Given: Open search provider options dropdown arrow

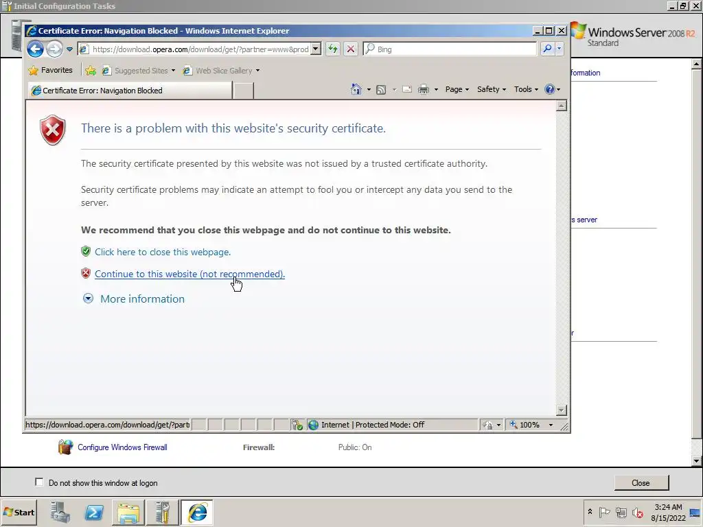Looking at the screenshot, I should [559, 49].
